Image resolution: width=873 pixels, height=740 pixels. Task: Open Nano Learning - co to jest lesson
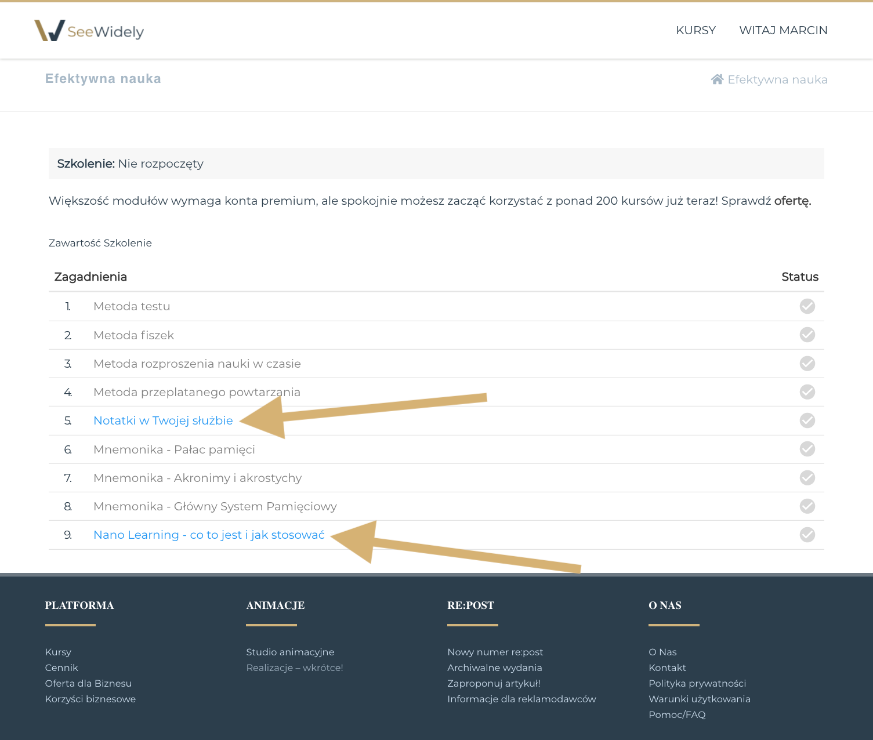click(x=209, y=535)
